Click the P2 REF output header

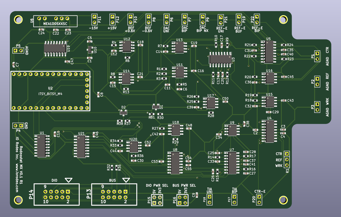coord(317,81)
